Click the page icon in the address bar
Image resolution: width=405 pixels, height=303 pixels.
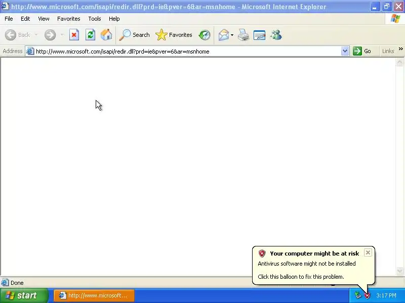pos(30,51)
